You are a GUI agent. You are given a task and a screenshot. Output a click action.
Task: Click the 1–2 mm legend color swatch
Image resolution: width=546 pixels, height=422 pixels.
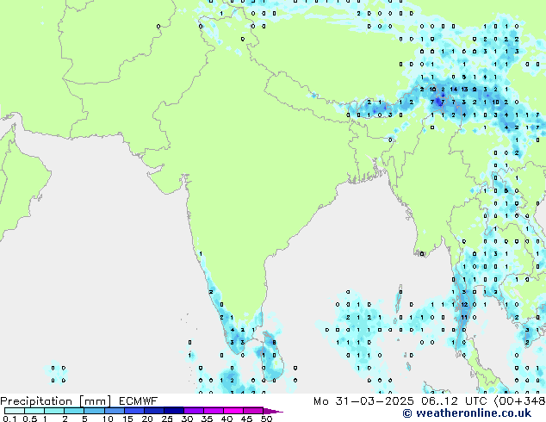[54, 411]
